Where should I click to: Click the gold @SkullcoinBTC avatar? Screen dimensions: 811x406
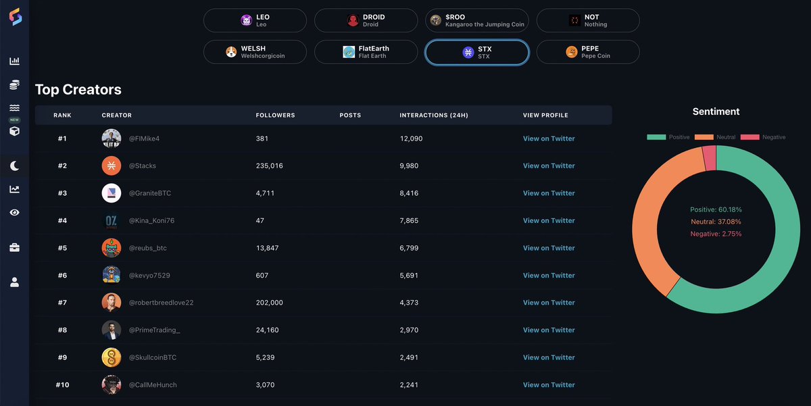112,357
